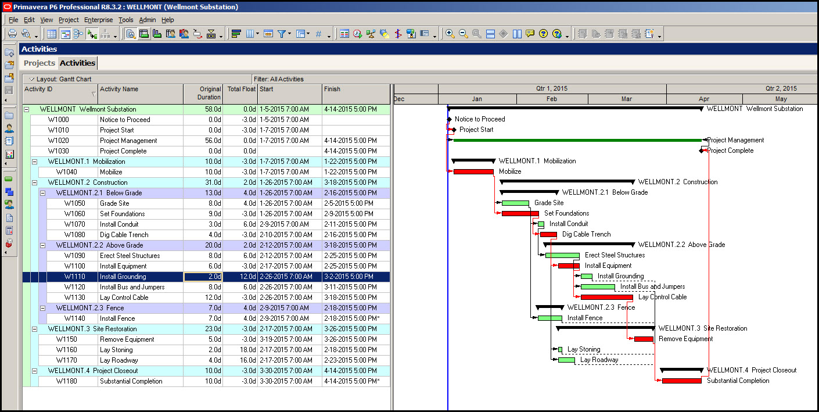The image size is (819, 412).
Task: Collapse the WELLMONT.2 Construction group
Action: click(x=34, y=182)
